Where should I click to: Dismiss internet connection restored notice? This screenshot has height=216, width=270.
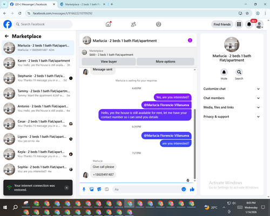(66, 188)
